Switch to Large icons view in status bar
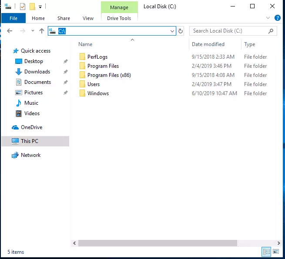Screen dimensions: 285x259 tap(276, 252)
